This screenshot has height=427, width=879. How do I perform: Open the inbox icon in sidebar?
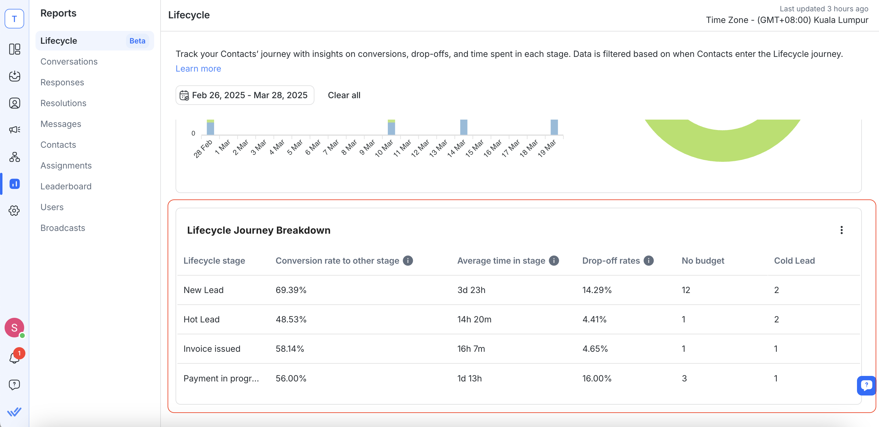(x=14, y=76)
